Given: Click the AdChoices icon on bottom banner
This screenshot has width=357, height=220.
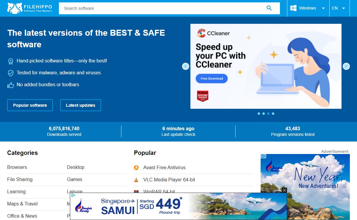Looking at the screenshot, I should tap(73, 195).
